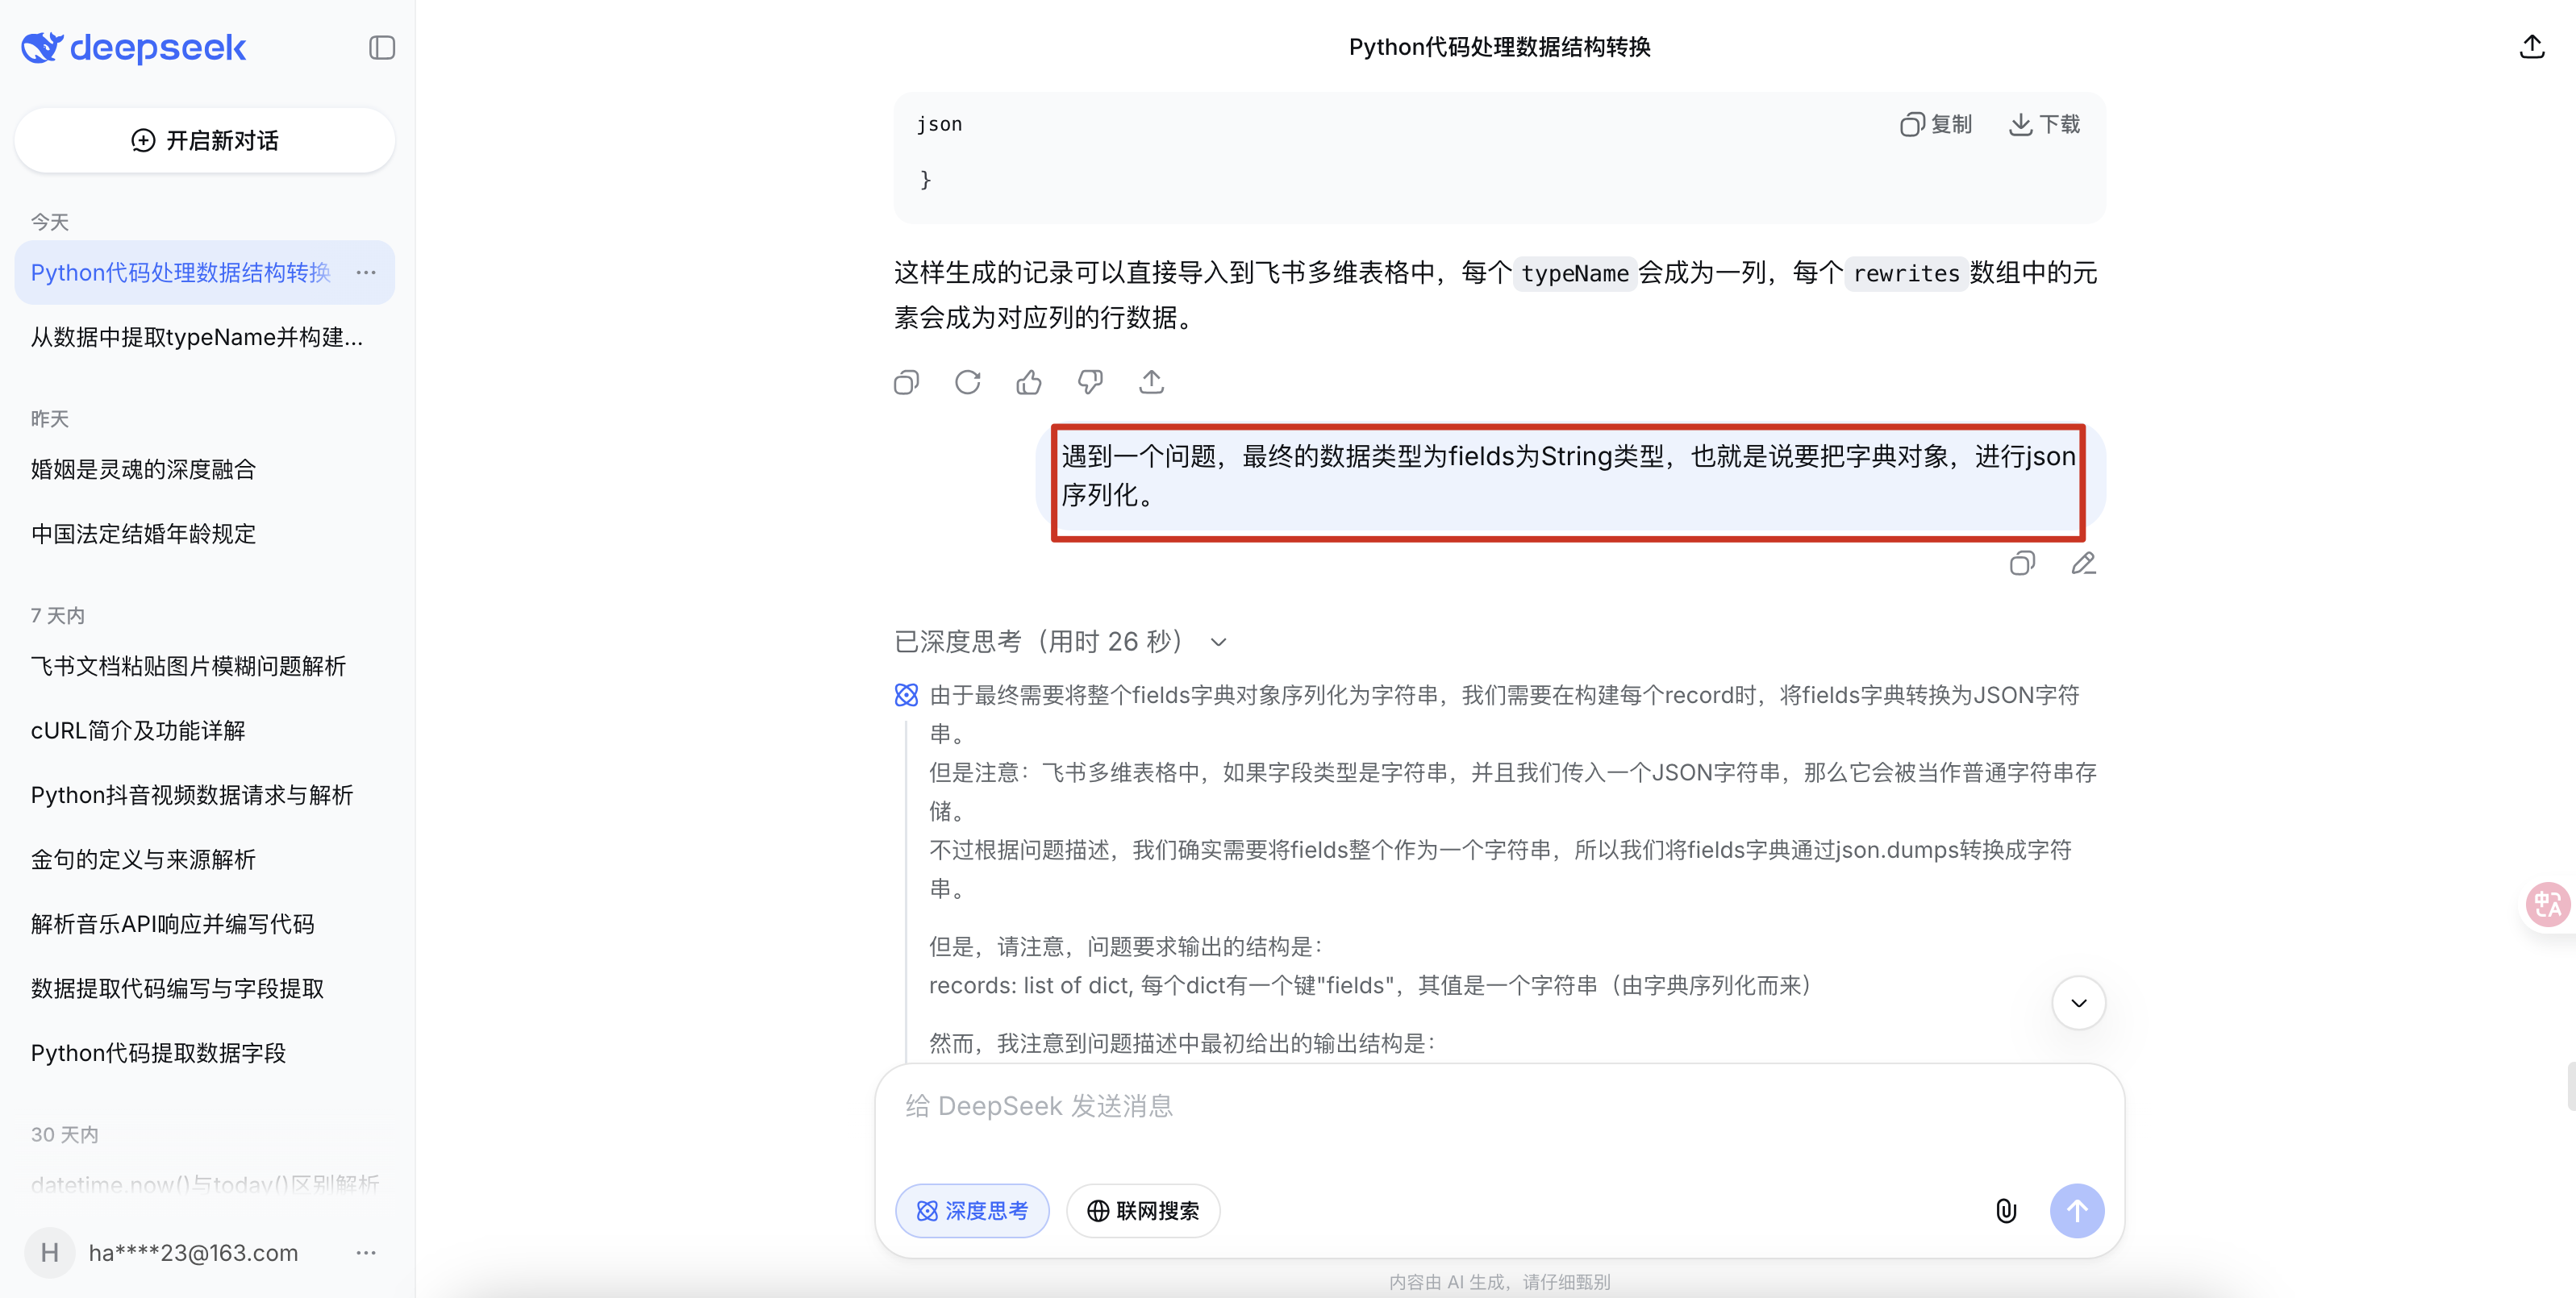Copy the AI response using copy icon
The image size is (2576, 1298).
[x=906, y=382]
